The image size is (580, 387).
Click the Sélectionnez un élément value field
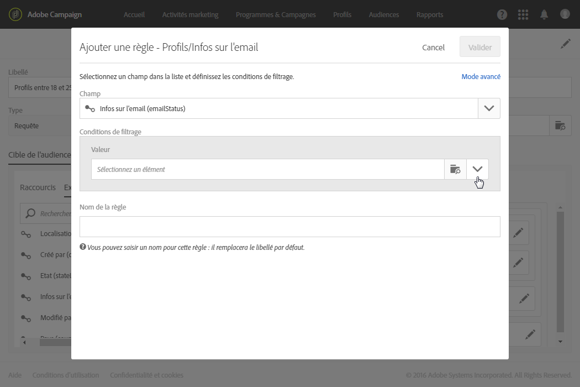(x=267, y=169)
